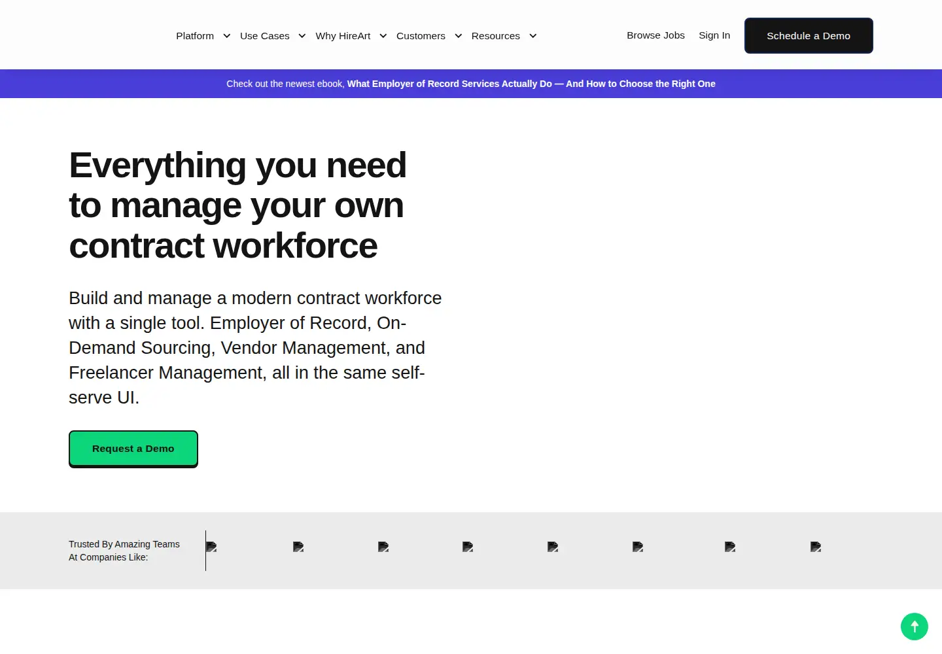Screen dimensions: 942x654
Task: Click the Sign In link
Action: click(714, 35)
